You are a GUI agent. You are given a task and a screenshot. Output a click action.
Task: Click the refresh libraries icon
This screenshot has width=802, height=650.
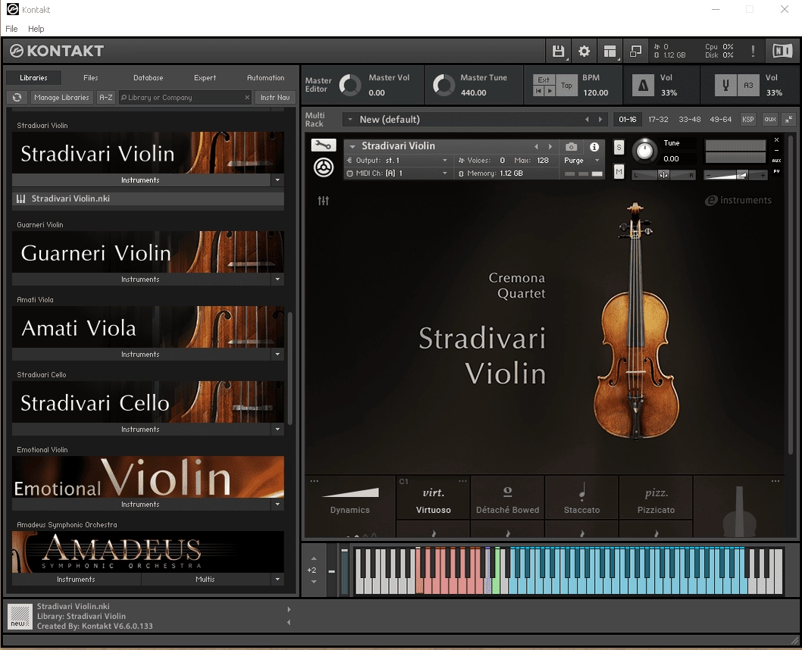coord(17,97)
